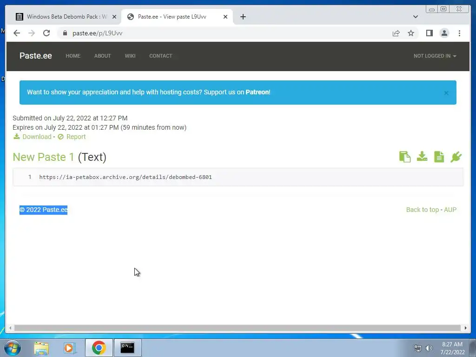Click the volume tray icon
476x357 pixels.
click(x=429, y=348)
